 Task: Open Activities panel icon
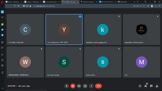[157, 86]
